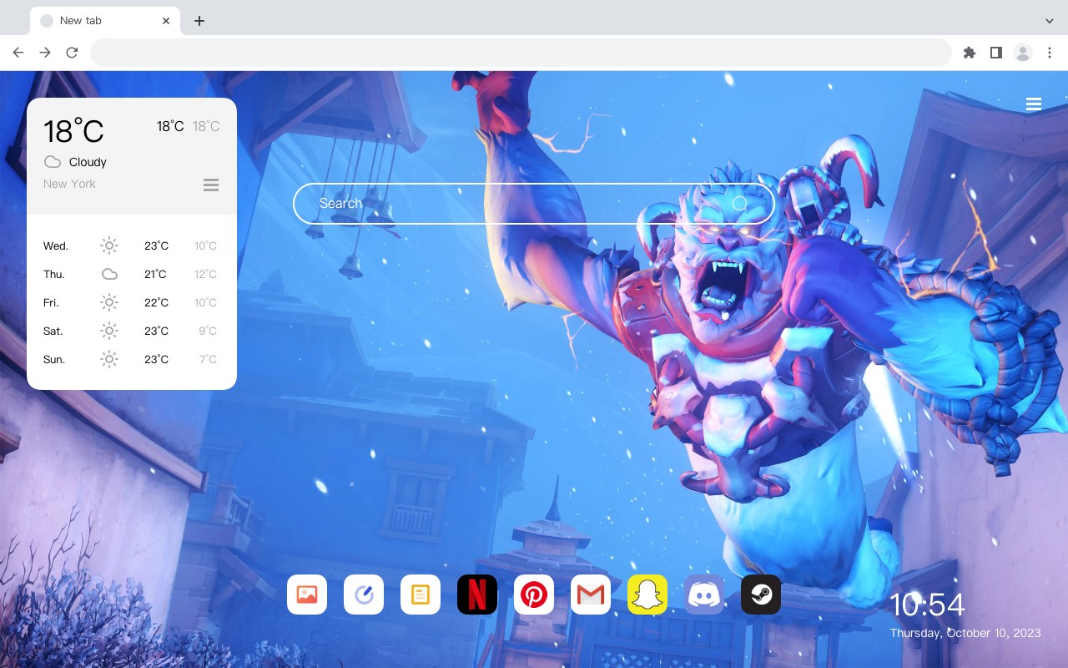Screen dimensions: 1068x668
Task: Select the Sat. forecast row label
Action: pyautogui.click(x=53, y=331)
